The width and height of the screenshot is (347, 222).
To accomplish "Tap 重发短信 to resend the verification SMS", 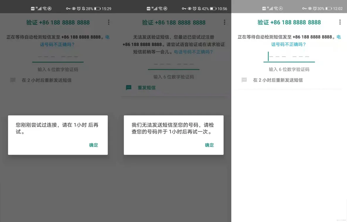I will (x=147, y=88).
